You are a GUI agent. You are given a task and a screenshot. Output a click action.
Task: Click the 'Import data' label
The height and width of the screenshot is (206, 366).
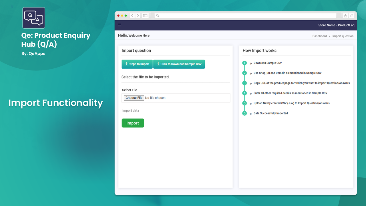coord(131,111)
